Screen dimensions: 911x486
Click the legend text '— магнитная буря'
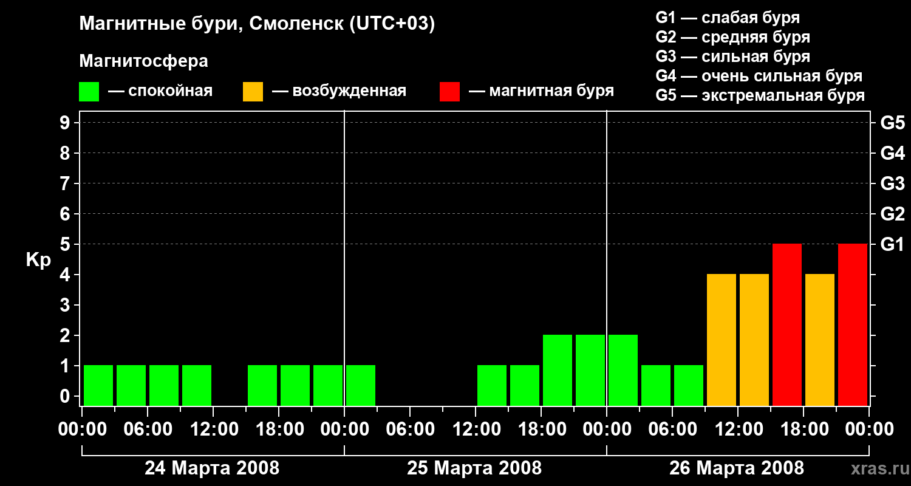coord(541,91)
